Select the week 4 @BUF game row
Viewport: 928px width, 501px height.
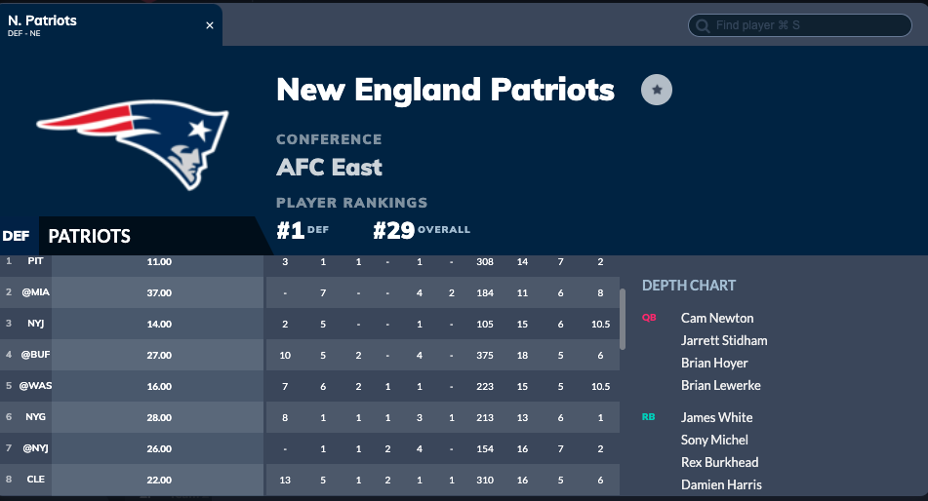click(x=309, y=355)
